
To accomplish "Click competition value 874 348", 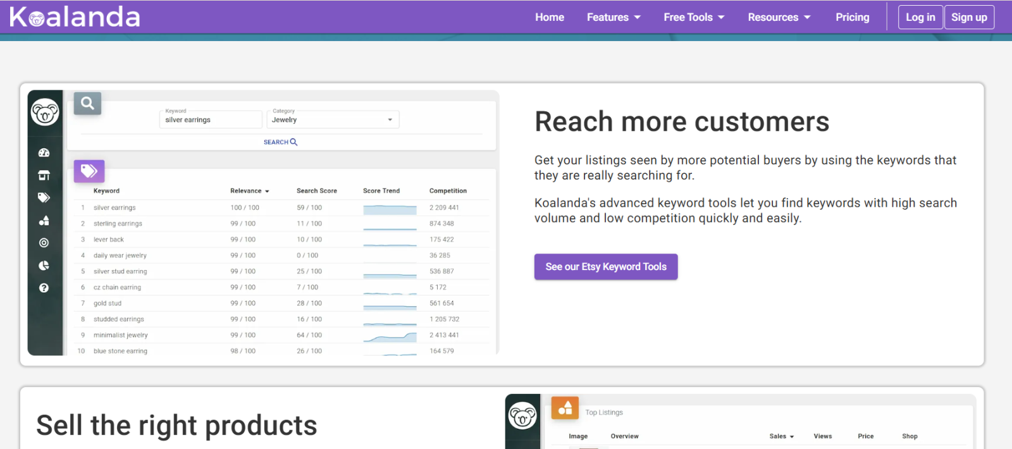I will [x=441, y=223].
